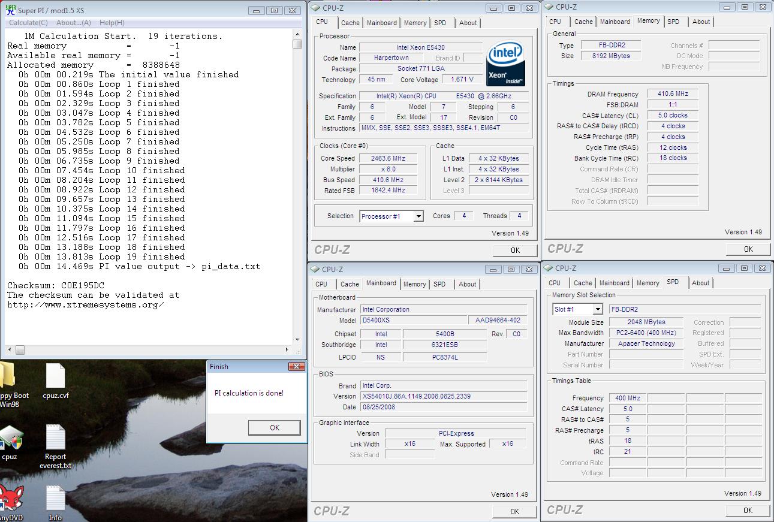Open the About...(A) menu in Super PI
Viewport: 774px width, 522px height.
coord(73,23)
